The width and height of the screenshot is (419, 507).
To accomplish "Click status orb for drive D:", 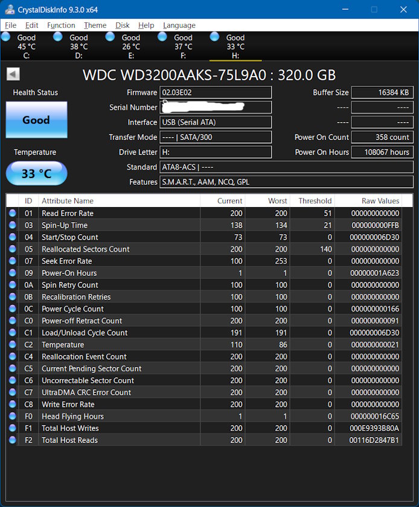I will click(x=57, y=37).
